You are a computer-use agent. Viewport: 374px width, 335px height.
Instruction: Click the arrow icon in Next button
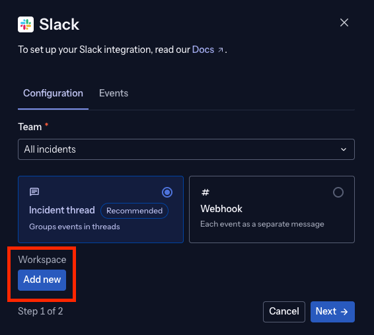pos(344,312)
